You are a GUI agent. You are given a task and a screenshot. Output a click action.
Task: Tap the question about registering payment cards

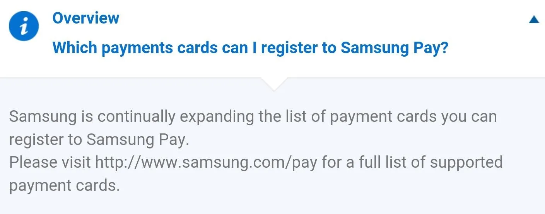[x=250, y=48]
